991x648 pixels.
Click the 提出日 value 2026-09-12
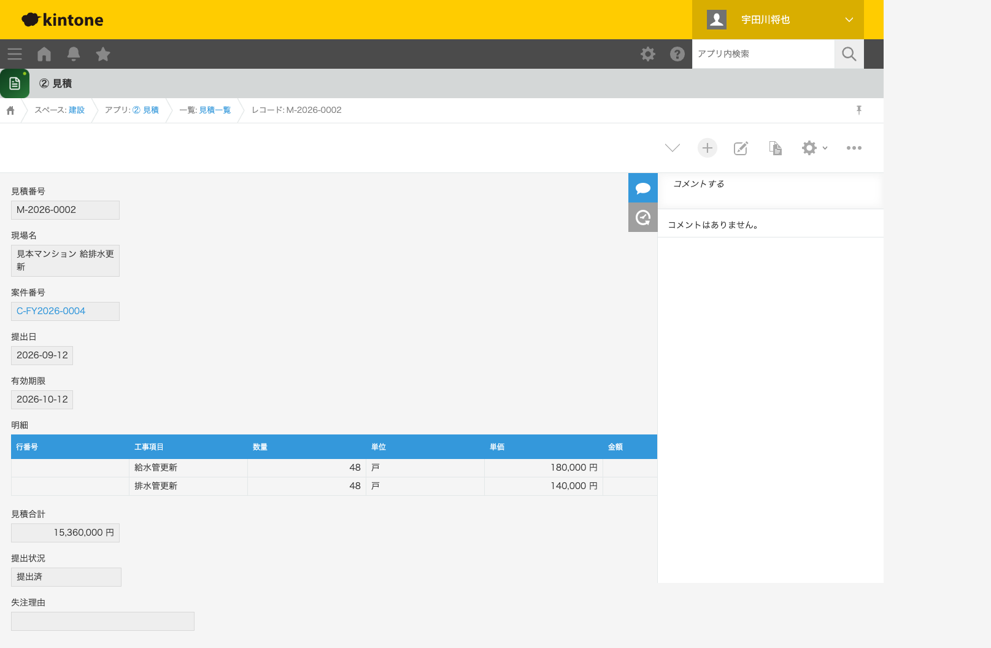(42, 355)
